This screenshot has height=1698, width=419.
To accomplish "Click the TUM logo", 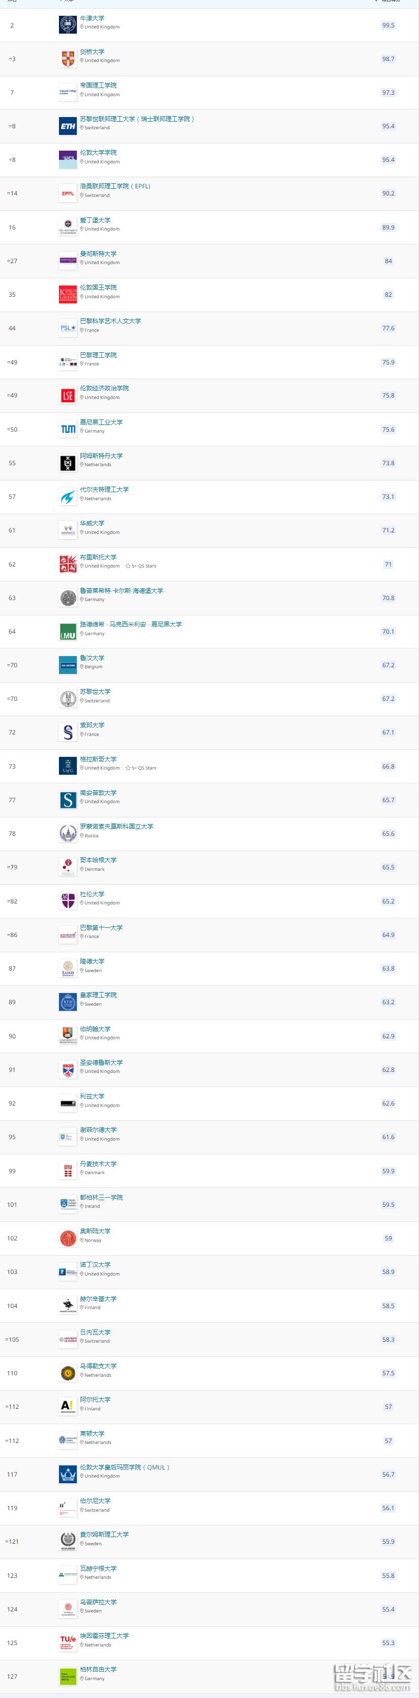I will [68, 429].
